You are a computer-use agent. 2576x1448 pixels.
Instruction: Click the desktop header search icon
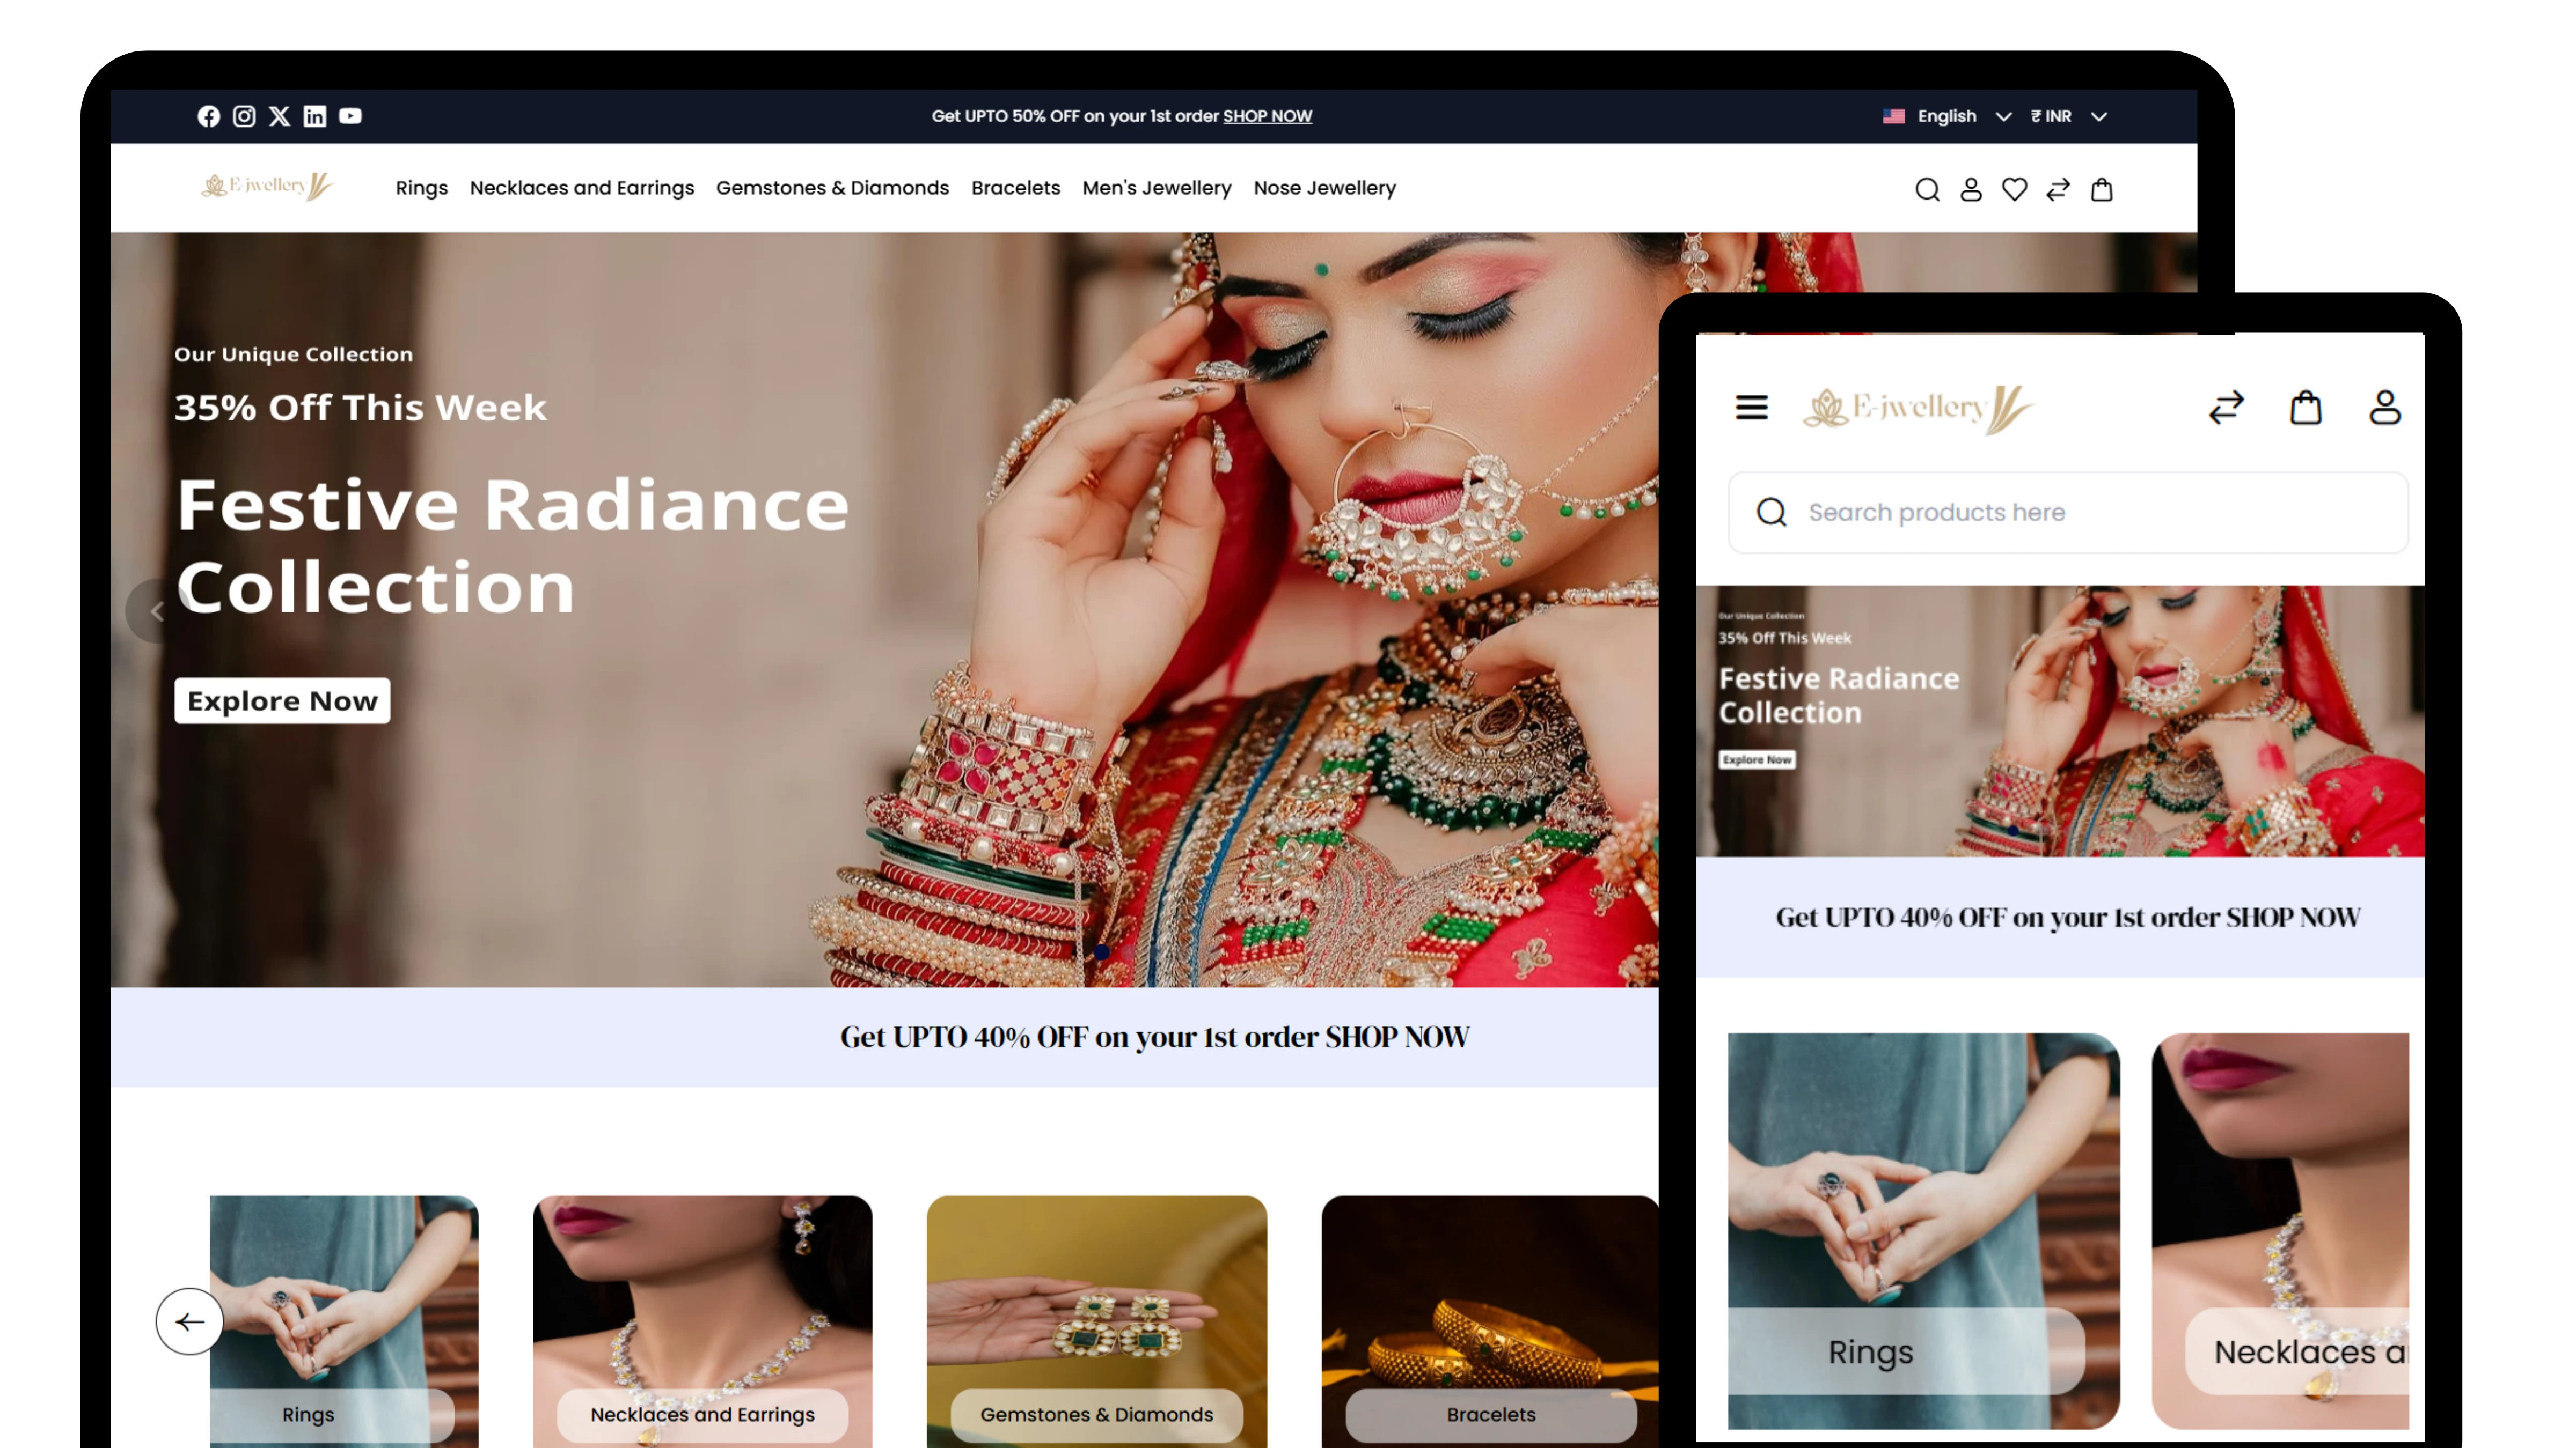pos(1927,189)
